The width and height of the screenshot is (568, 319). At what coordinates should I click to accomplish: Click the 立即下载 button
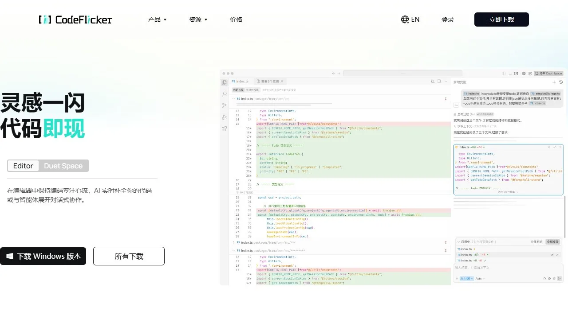coord(501,19)
